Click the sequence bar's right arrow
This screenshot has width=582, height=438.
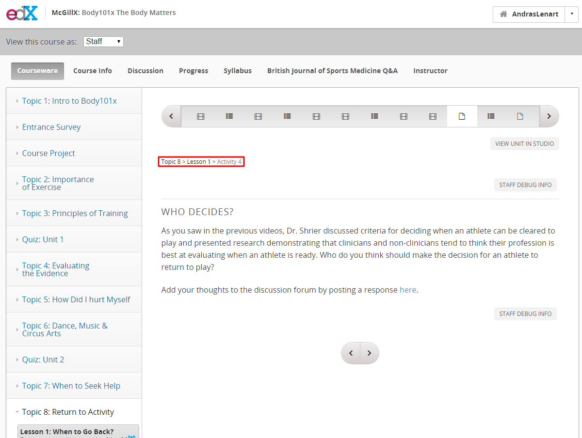pos(549,116)
